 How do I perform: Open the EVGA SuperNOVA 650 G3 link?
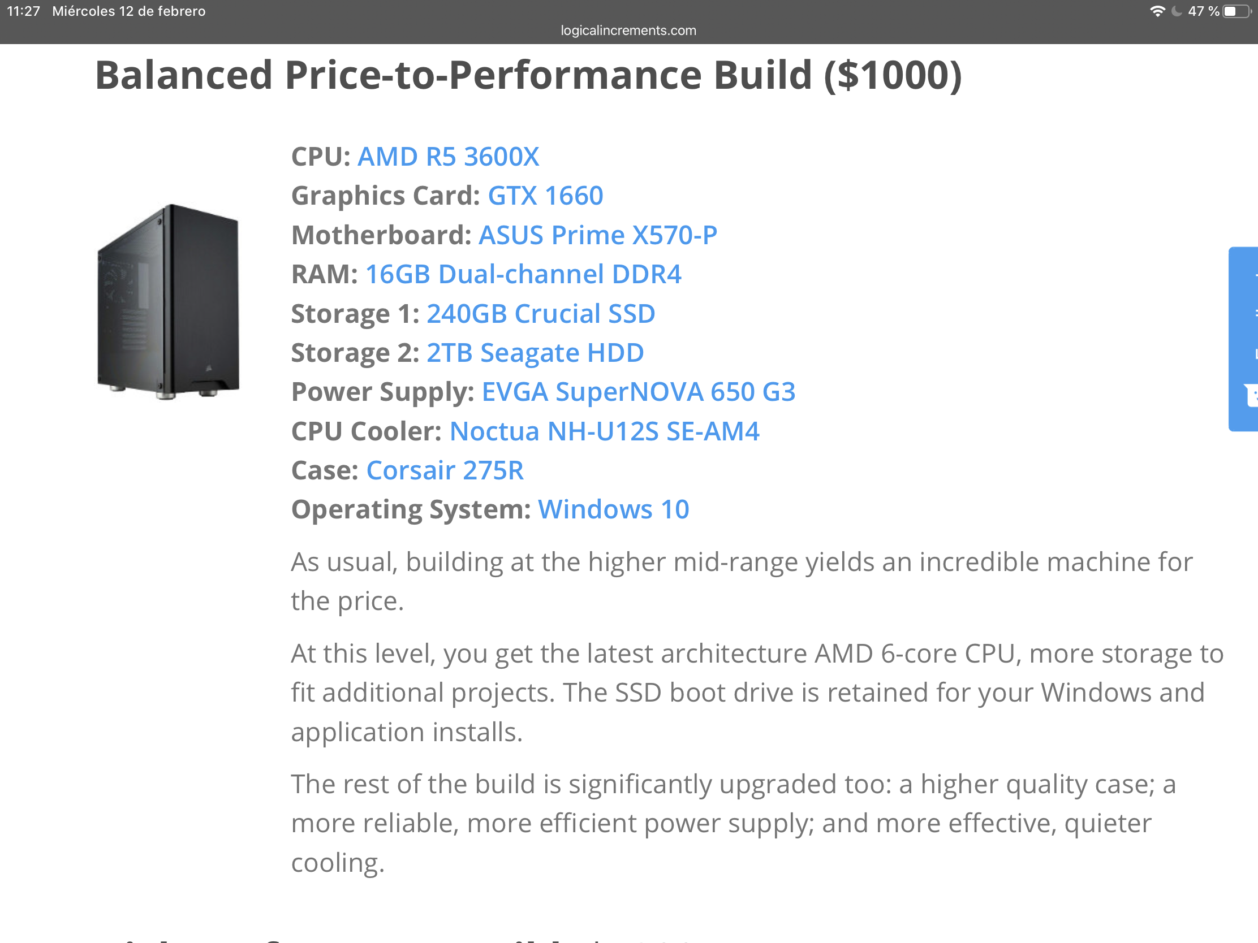point(638,392)
